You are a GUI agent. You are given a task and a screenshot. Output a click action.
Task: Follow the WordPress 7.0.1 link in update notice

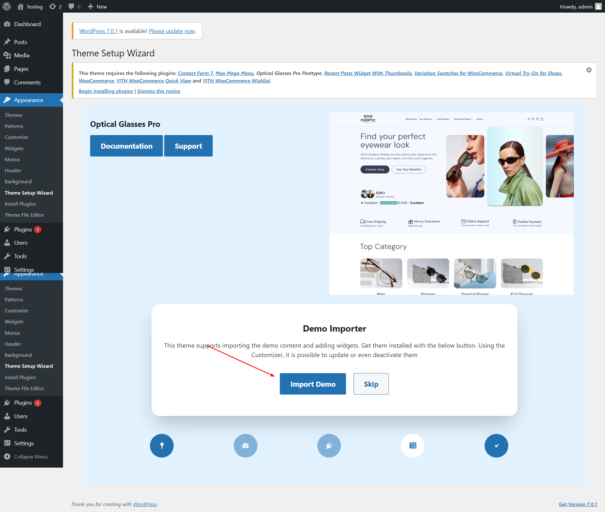(x=98, y=31)
